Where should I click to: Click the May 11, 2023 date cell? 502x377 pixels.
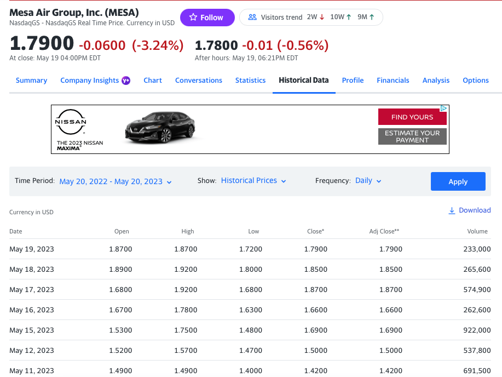pyautogui.click(x=32, y=370)
